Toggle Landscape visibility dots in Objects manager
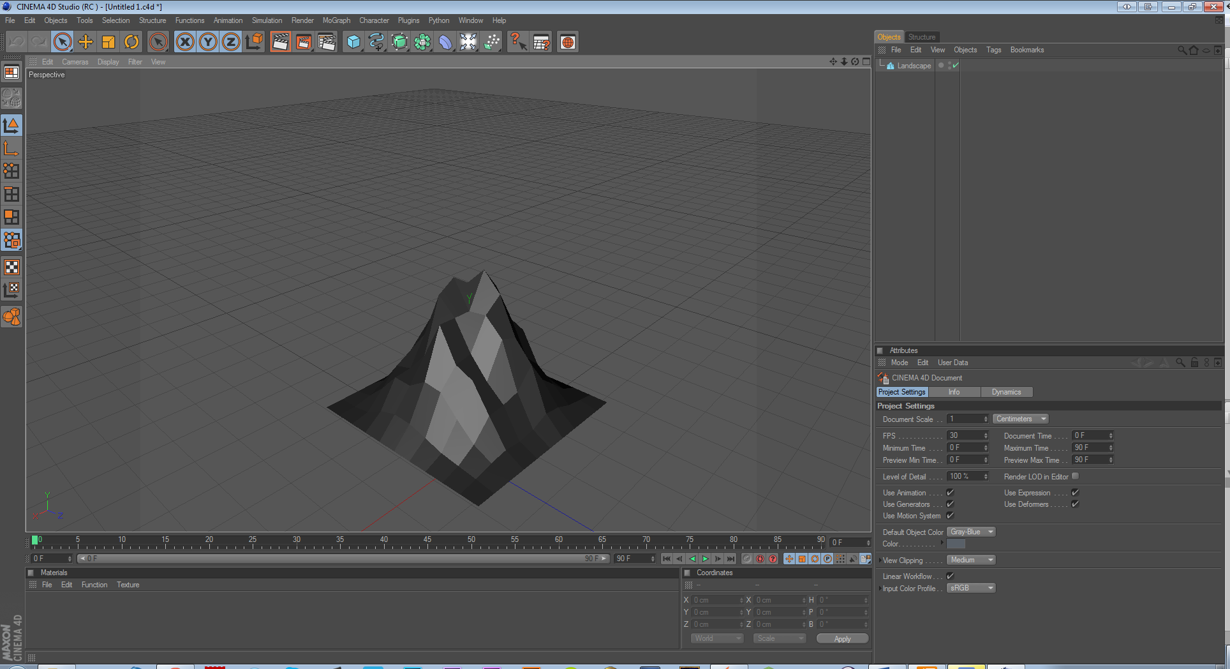Image resolution: width=1230 pixels, height=669 pixels. [x=949, y=65]
